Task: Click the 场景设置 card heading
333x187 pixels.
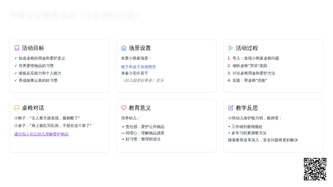Action: tap(140, 48)
